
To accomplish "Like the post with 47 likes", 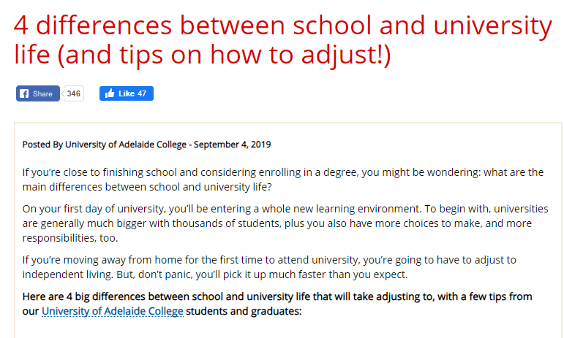I will (127, 93).
